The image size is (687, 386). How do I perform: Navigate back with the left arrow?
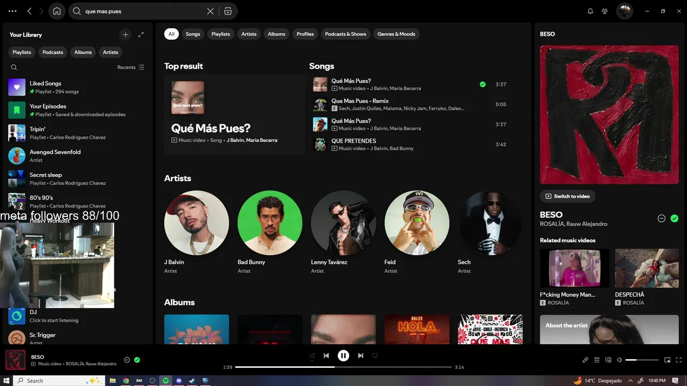[30, 11]
